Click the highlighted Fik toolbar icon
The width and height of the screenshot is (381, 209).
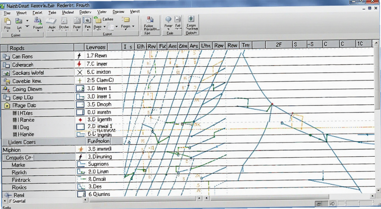tap(87, 20)
